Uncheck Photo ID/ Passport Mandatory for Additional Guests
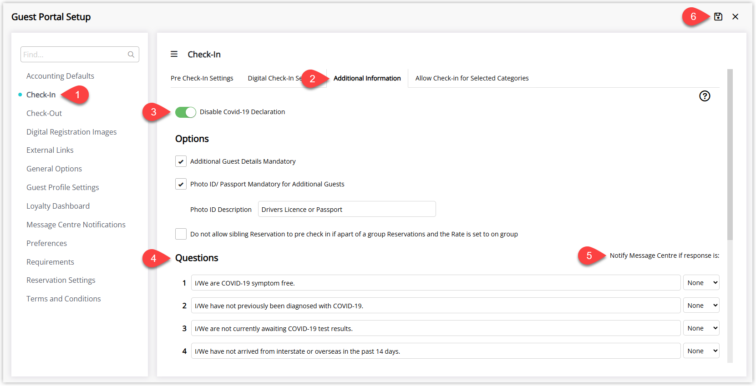 pyautogui.click(x=181, y=184)
